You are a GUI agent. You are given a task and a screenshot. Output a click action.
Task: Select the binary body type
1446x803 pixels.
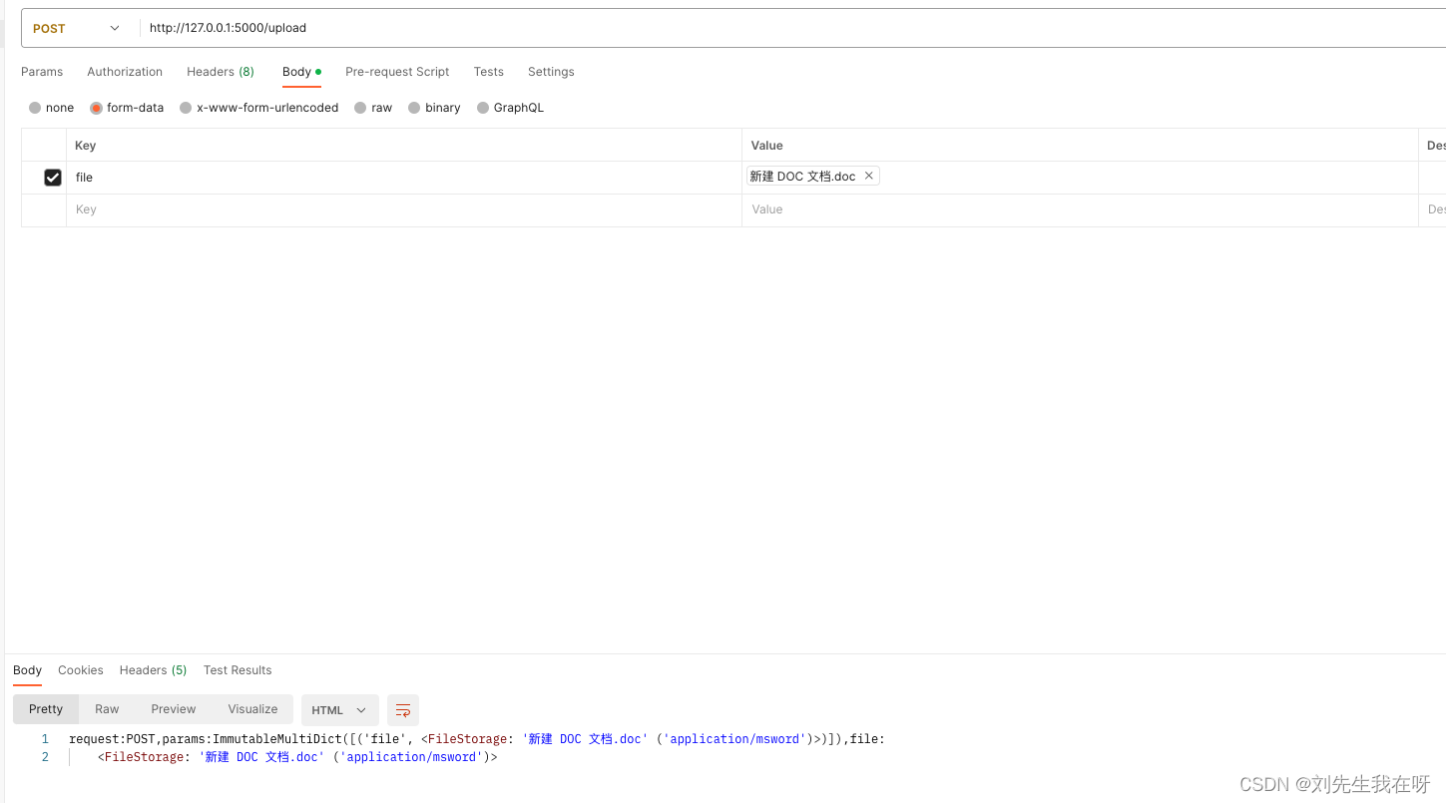click(x=434, y=108)
